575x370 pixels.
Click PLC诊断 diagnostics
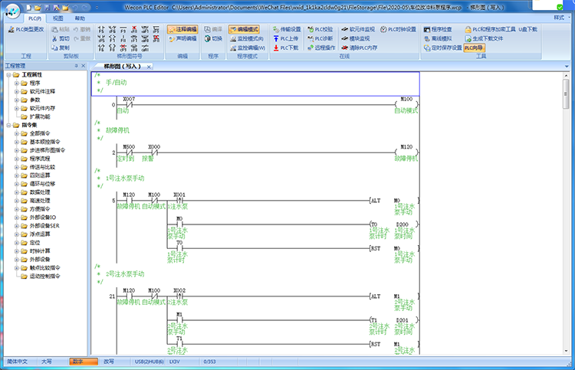click(320, 38)
